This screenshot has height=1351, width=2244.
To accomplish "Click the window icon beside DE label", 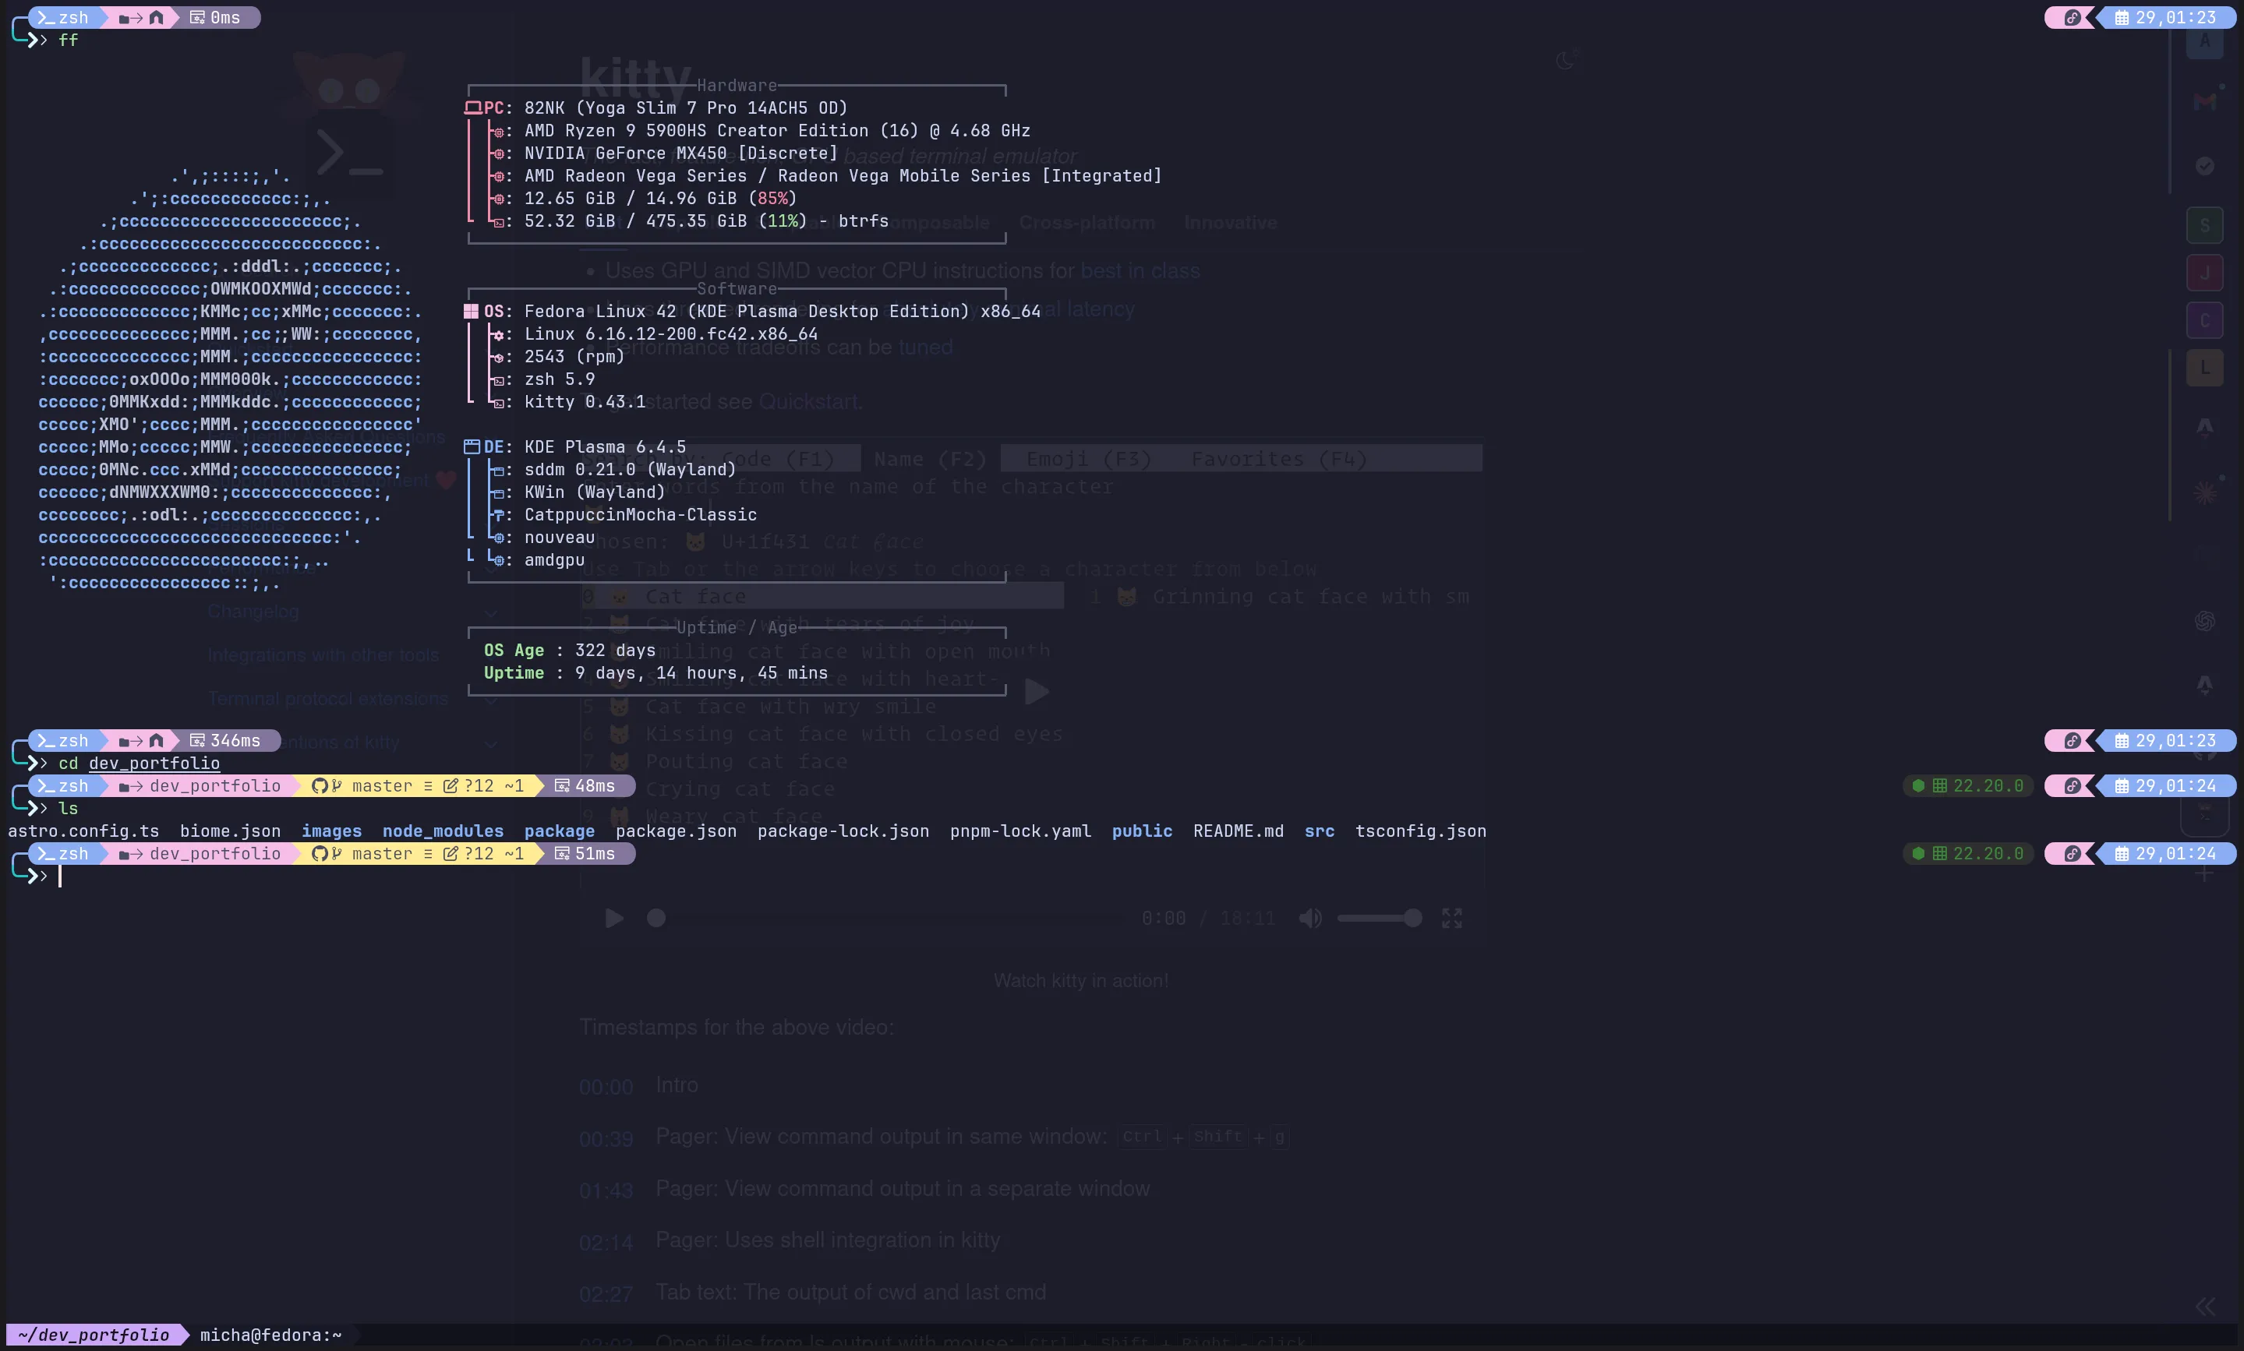I will (471, 447).
